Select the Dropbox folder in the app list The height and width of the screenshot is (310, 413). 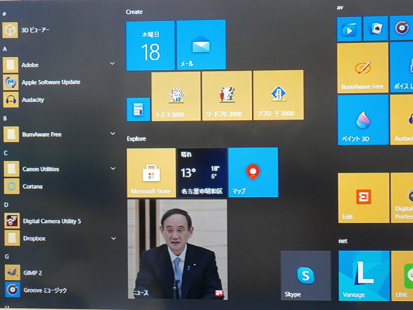(60, 238)
